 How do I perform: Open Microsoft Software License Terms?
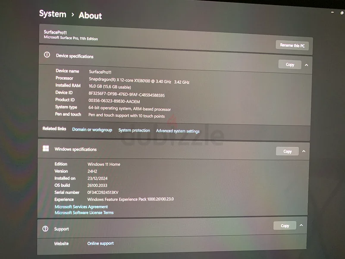point(84,212)
